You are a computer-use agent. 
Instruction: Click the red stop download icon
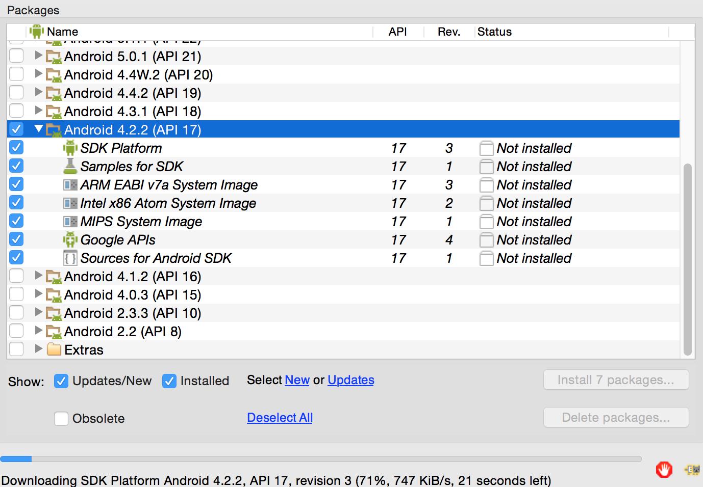coord(664,469)
